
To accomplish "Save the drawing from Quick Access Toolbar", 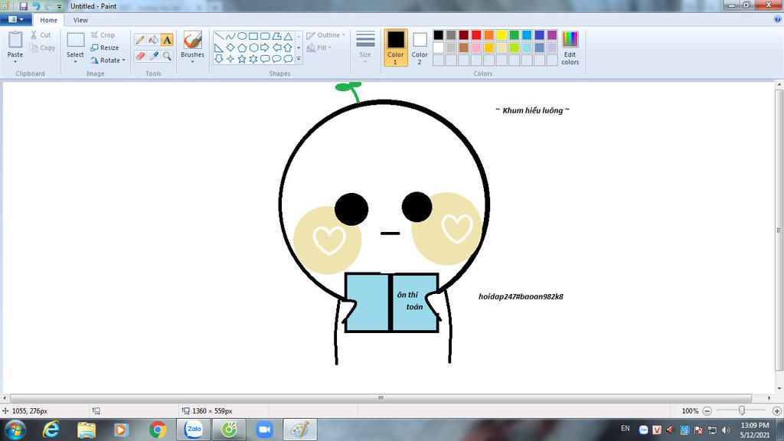I will 24,6.
